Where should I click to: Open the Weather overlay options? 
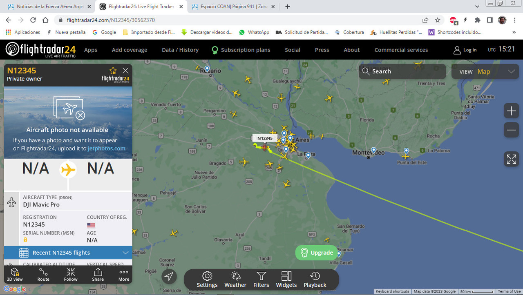click(x=235, y=279)
